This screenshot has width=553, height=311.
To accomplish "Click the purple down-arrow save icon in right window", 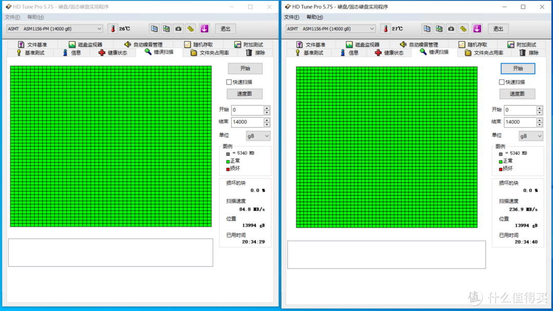I will (477, 29).
